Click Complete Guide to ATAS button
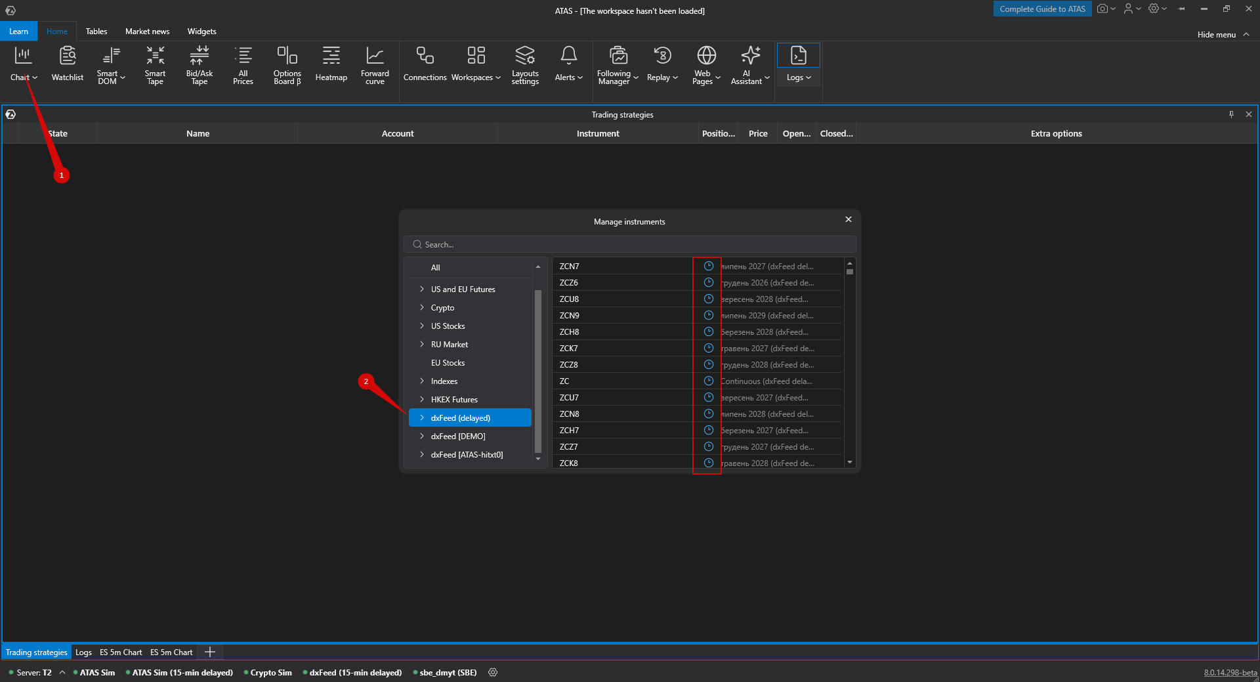Viewport: 1260px width, 682px height. (1042, 9)
